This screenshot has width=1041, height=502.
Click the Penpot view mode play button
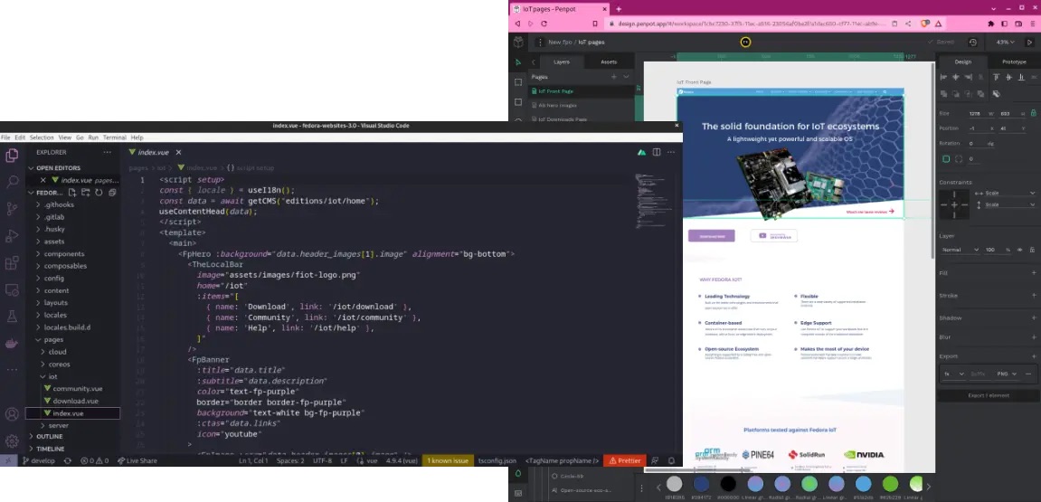(x=1030, y=42)
